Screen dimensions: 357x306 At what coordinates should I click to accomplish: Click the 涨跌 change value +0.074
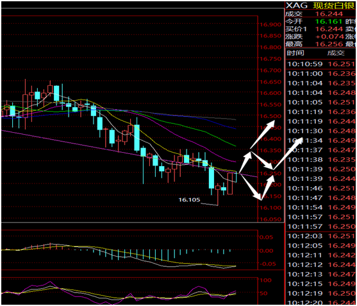coord(329,37)
